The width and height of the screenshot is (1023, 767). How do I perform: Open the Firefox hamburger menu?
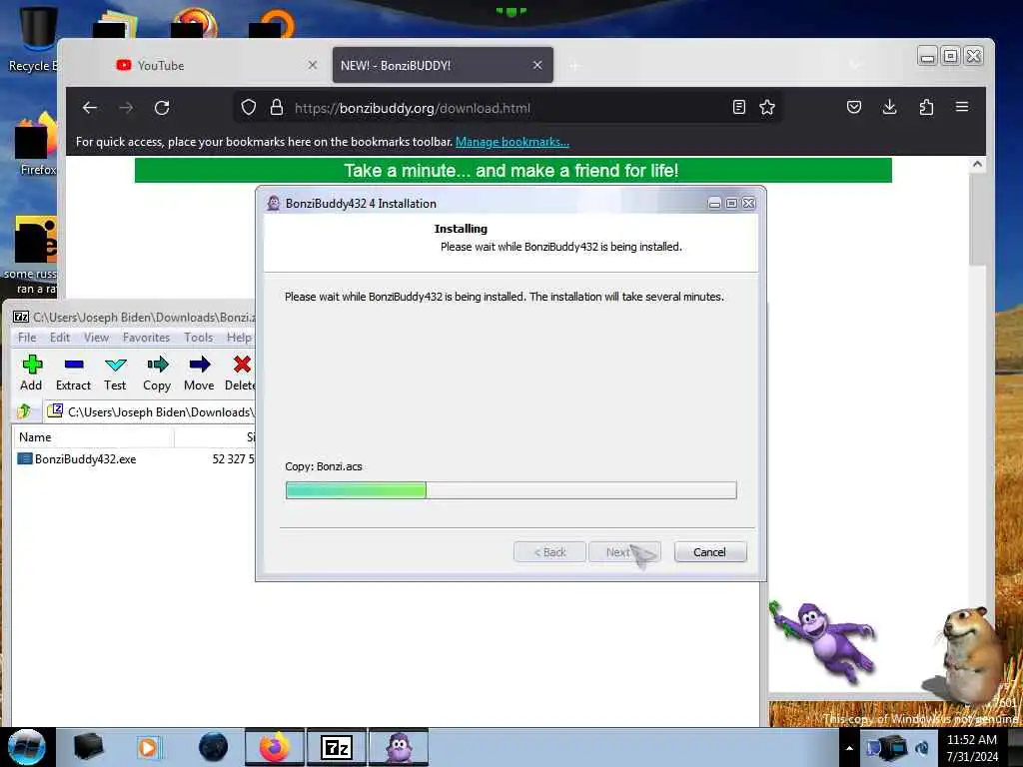(x=962, y=106)
